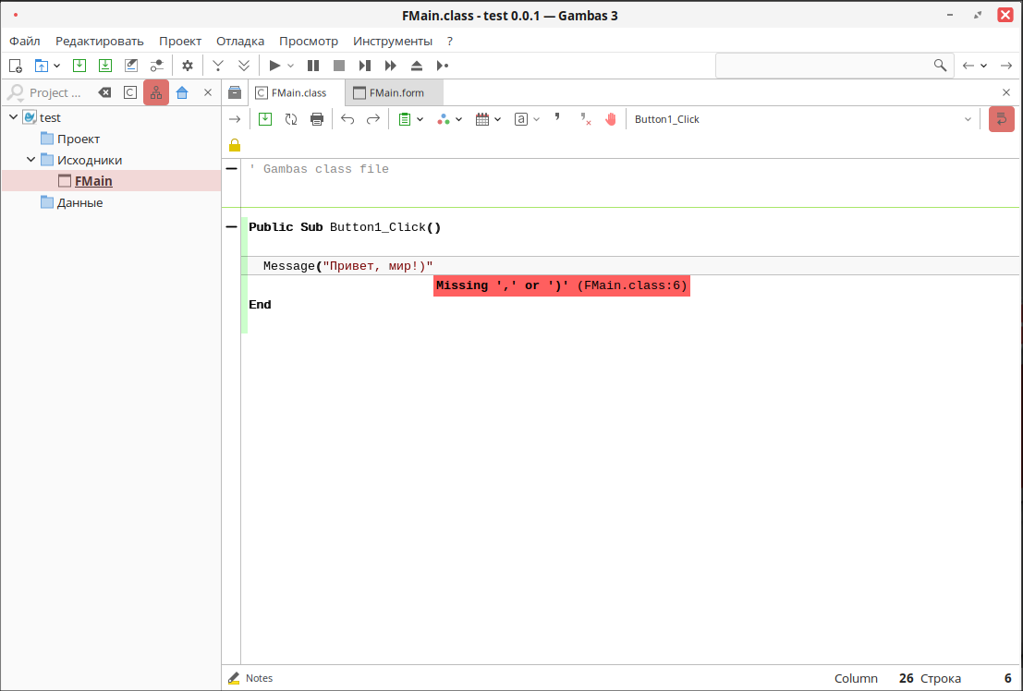Click the comment selection quote icon

click(557, 118)
